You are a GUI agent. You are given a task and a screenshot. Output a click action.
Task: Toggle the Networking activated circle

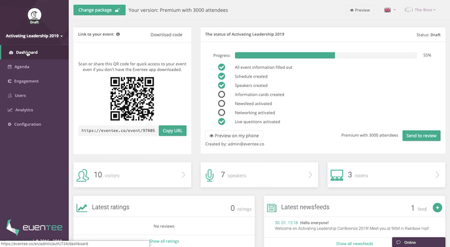(221, 113)
